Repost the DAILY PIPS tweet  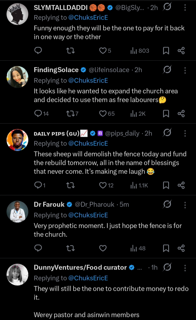(x=70, y=185)
